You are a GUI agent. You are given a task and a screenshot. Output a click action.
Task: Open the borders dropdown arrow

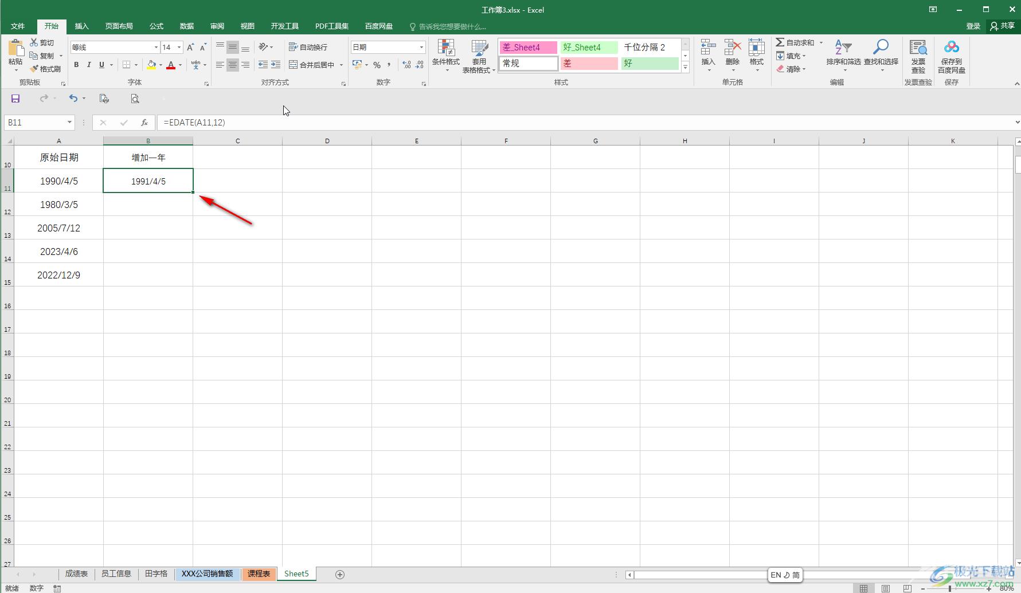tap(136, 65)
